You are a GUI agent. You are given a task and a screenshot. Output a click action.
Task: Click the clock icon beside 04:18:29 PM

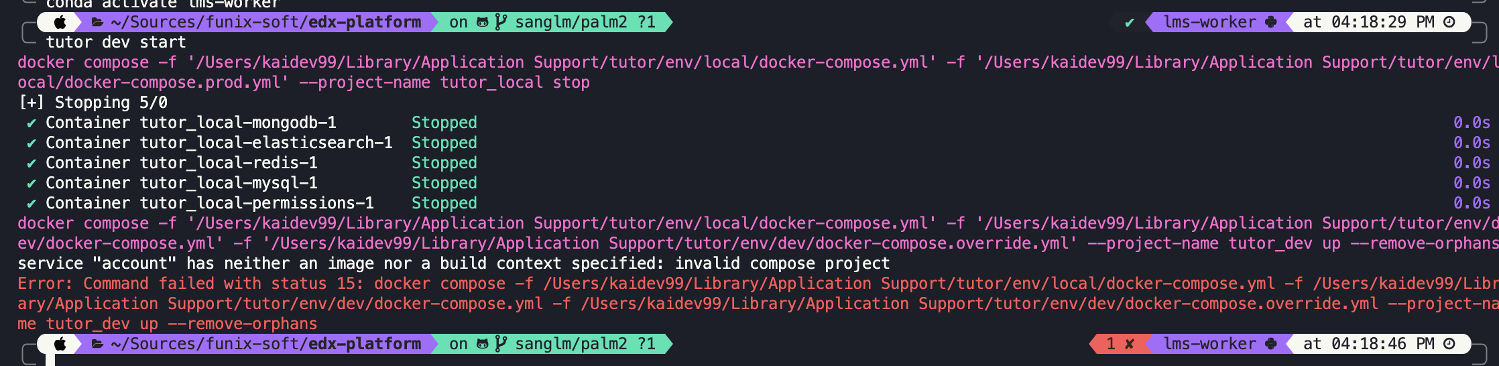coord(1449,22)
